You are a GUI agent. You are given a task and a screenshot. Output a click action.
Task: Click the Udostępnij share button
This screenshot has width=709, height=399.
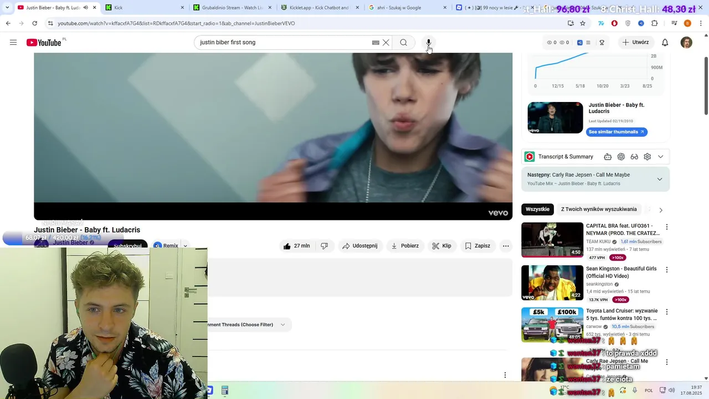(360, 246)
